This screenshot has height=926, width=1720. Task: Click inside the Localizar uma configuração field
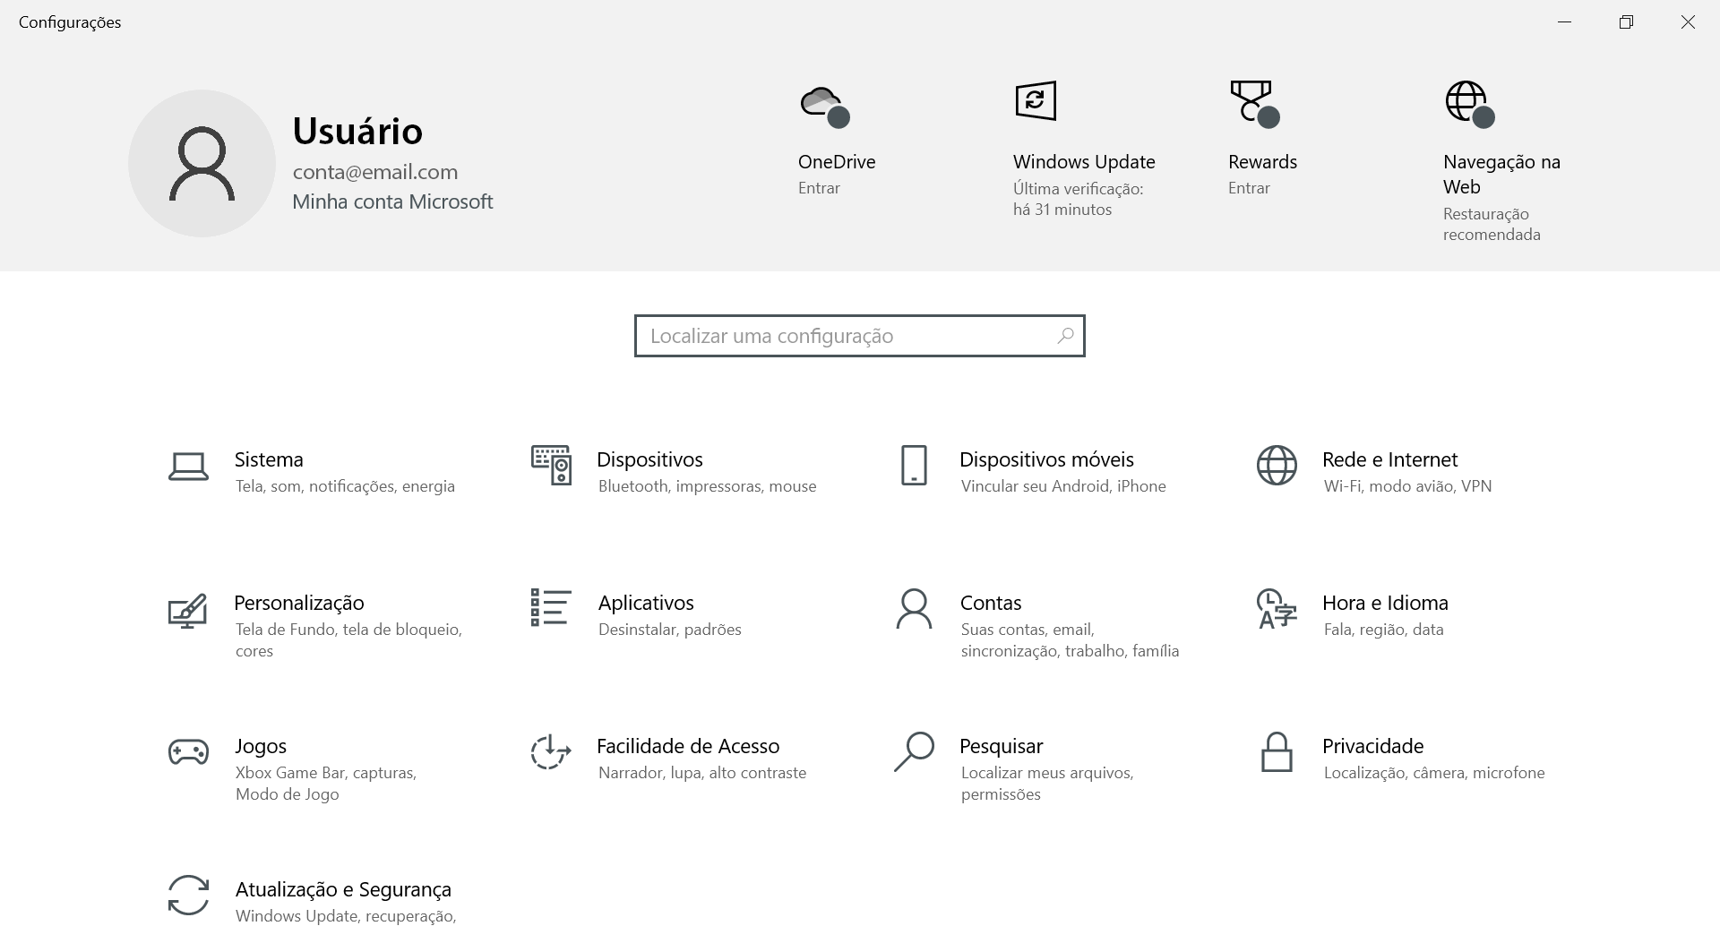point(860,336)
